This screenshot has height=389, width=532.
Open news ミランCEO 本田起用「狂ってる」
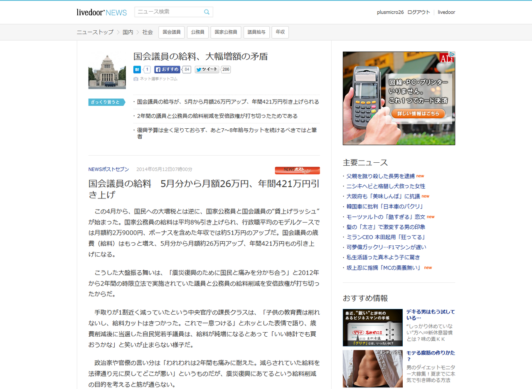pos(386,237)
